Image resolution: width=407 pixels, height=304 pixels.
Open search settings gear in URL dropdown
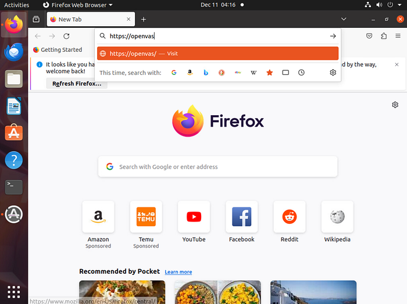(333, 73)
